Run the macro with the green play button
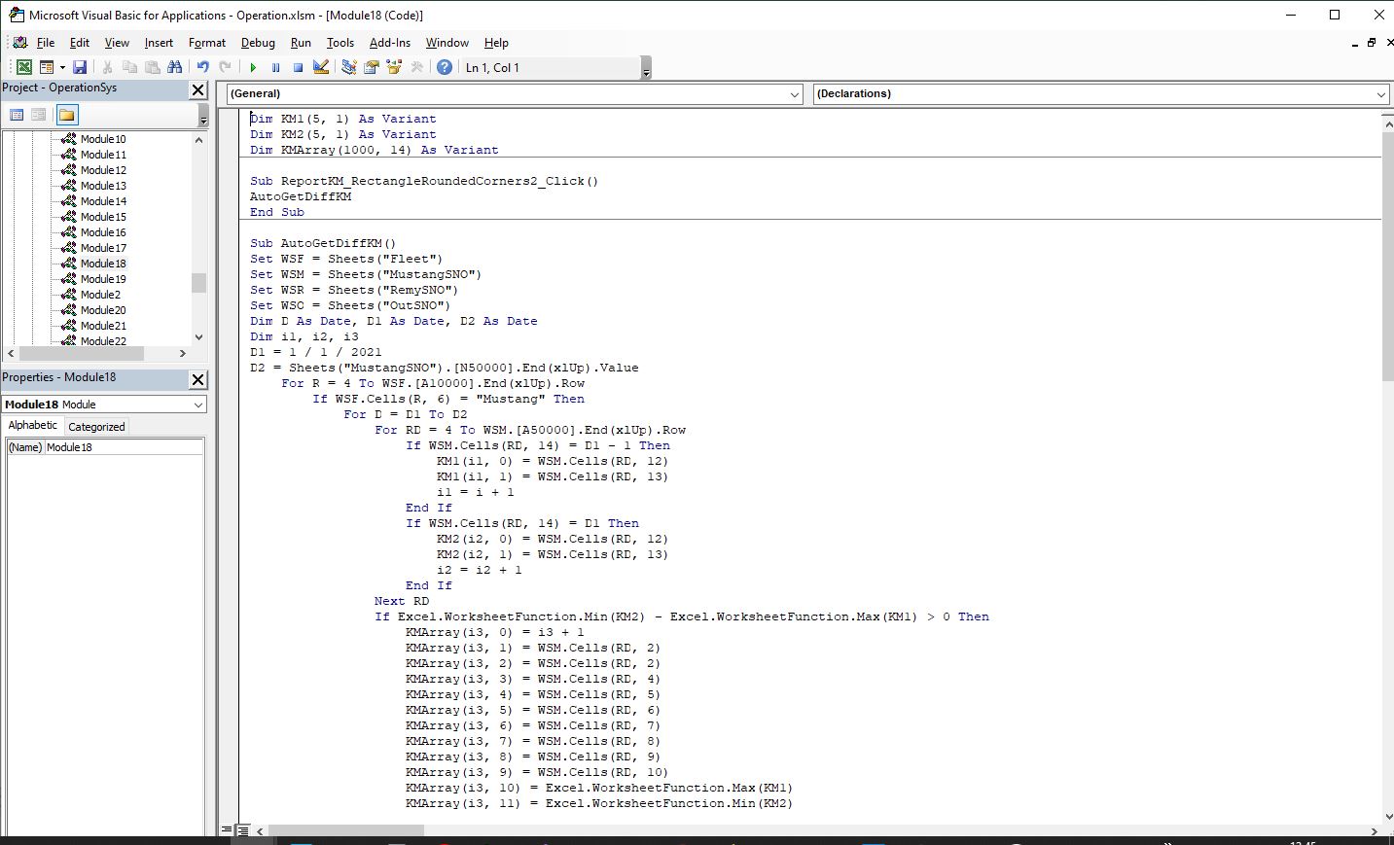The width and height of the screenshot is (1394, 845). [253, 67]
